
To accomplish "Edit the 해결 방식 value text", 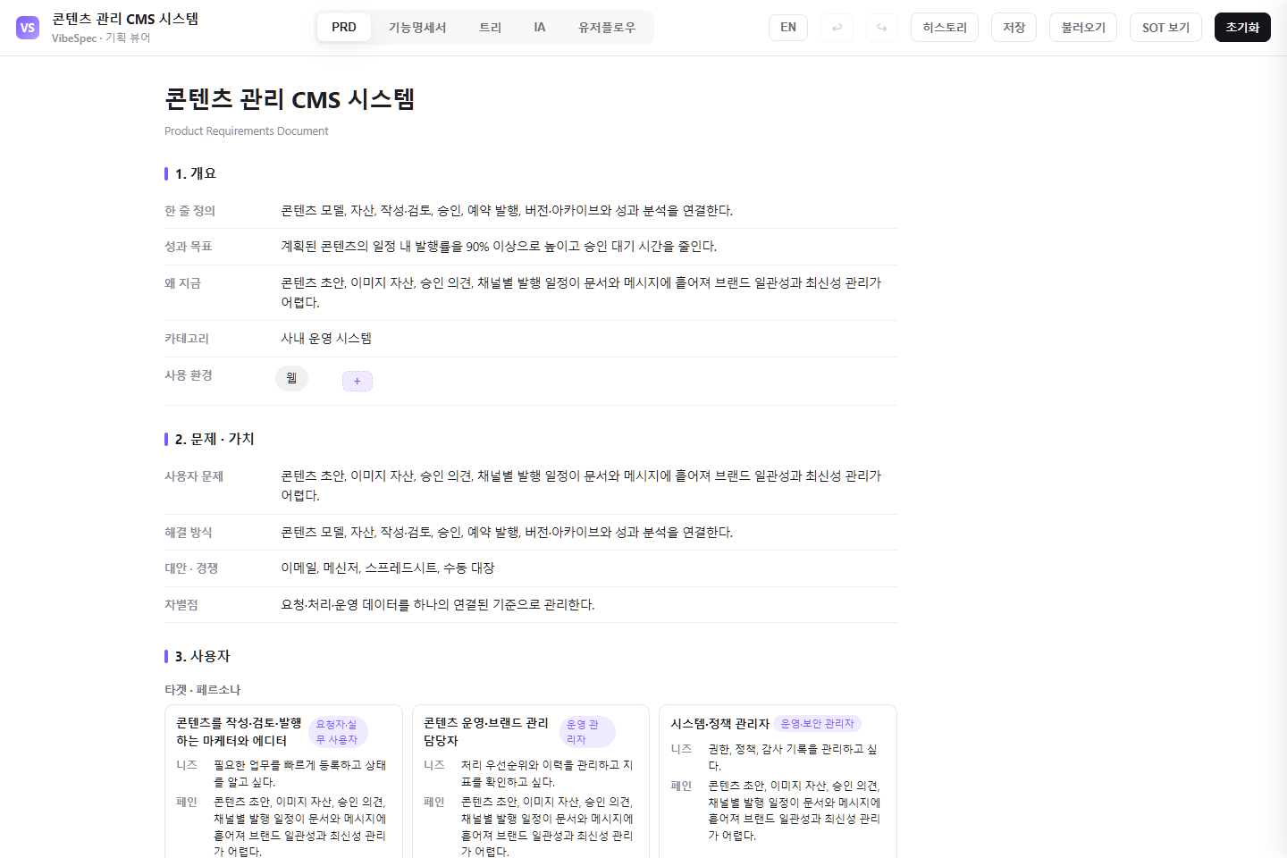I will 507,533.
